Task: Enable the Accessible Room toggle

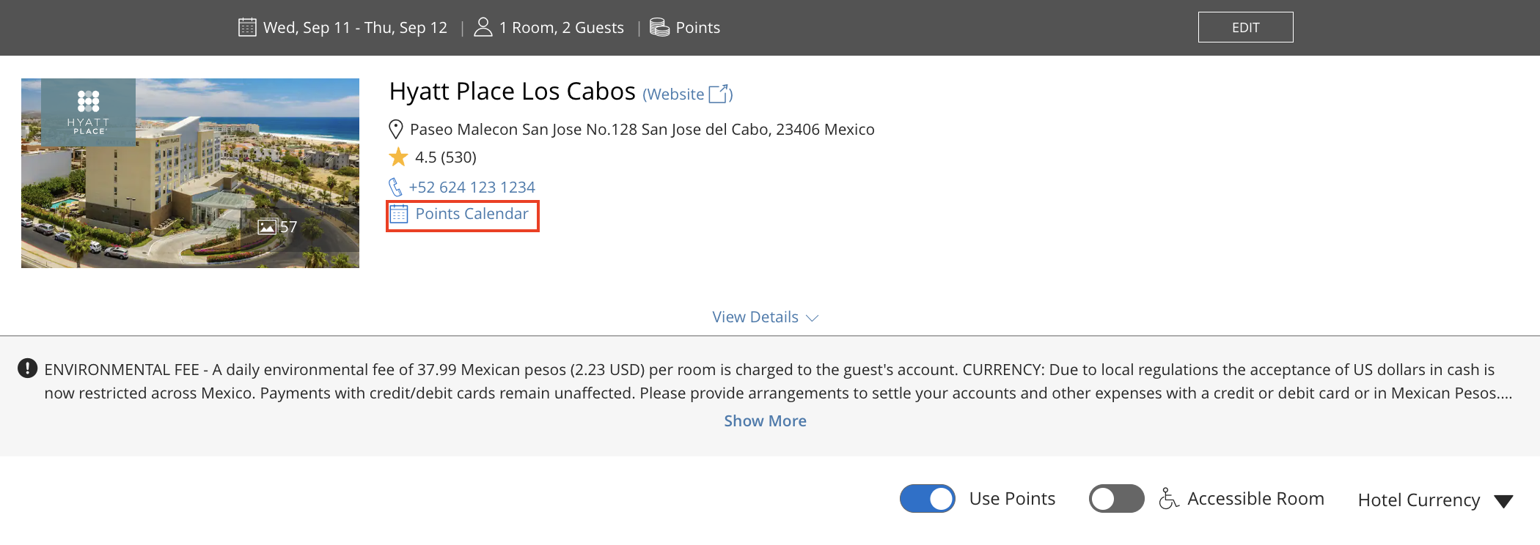Action: (x=1115, y=498)
